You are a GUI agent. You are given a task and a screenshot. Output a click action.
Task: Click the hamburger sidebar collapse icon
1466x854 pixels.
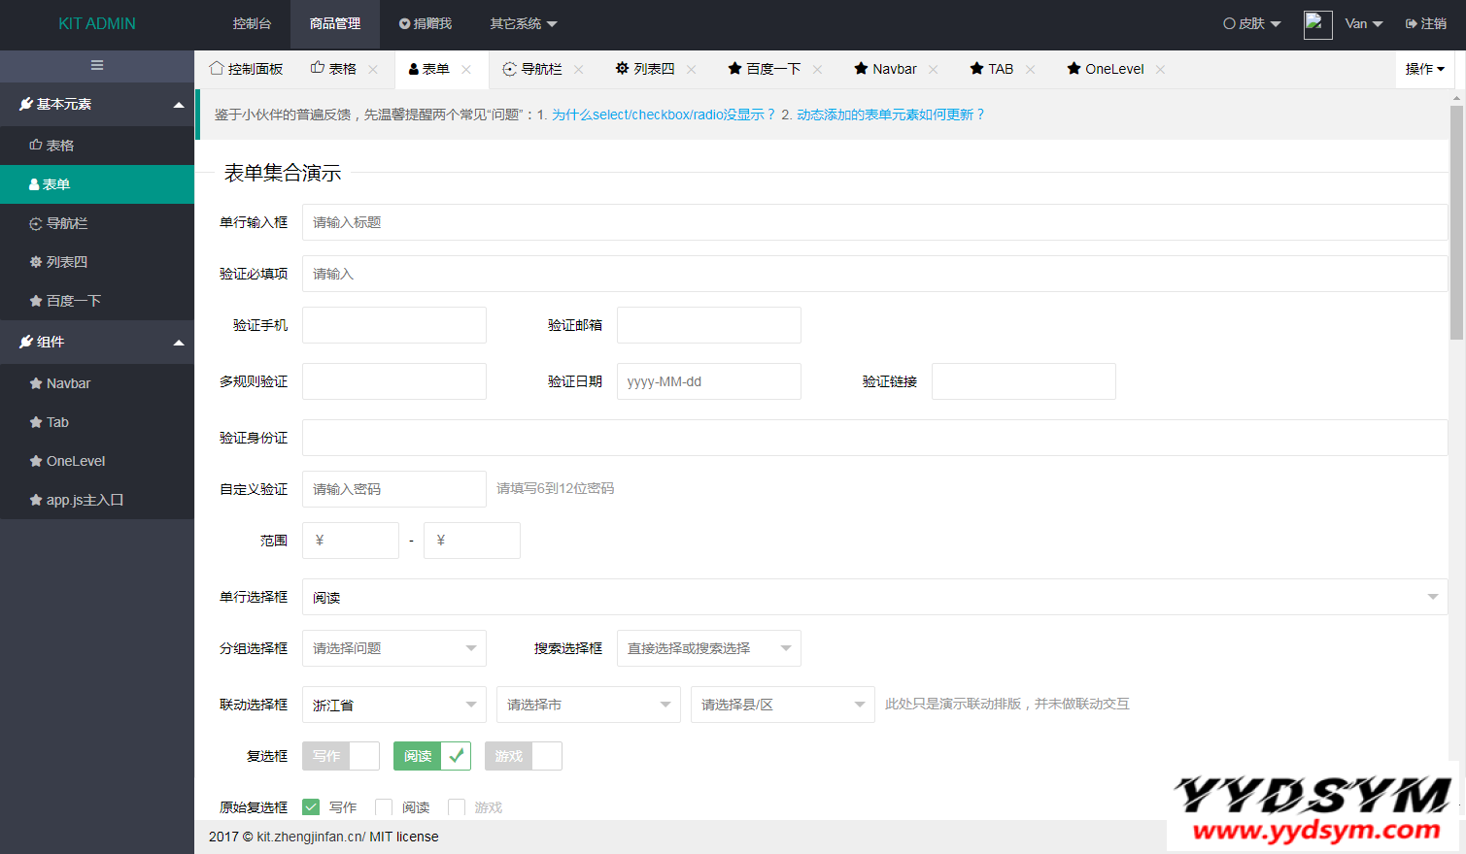tap(97, 65)
